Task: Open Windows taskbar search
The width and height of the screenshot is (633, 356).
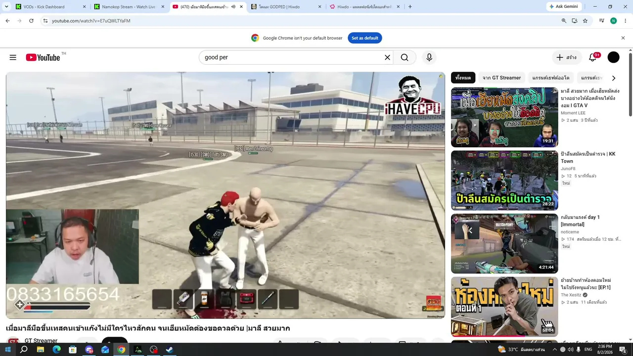Action: tap(24, 350)
